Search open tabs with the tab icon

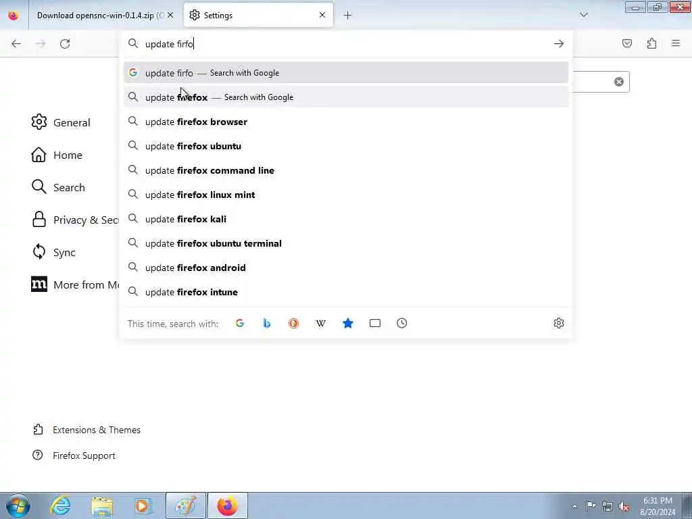[374, 323]
